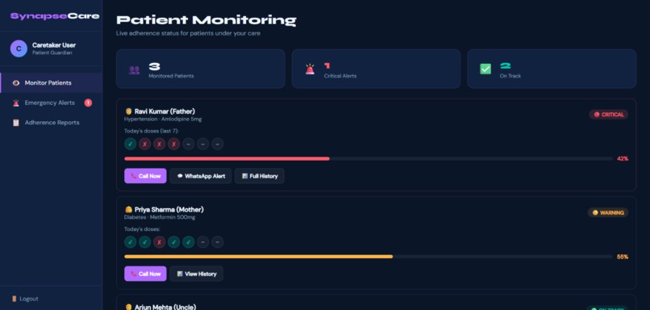Click 'Diabetes · Metformin 500mg' text
The width and height of the screenshot is (650, 310).
[x=160, y=217]
